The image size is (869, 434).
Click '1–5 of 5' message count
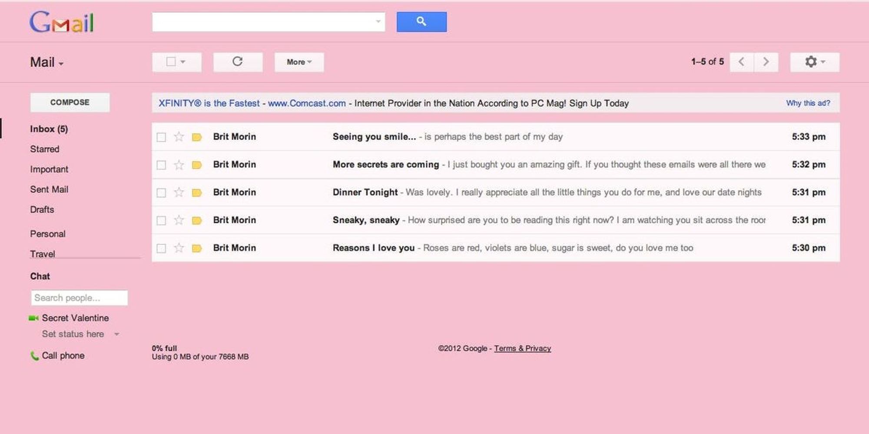[707, 62]
